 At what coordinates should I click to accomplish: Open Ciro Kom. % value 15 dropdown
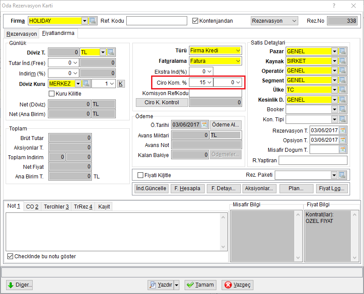click(209, 82)
